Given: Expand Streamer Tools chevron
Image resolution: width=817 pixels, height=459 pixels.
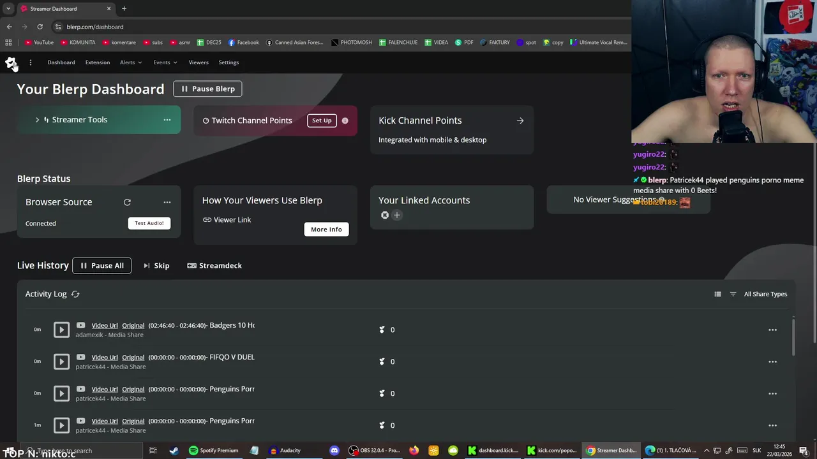Looking at the screenshot, I should pos(37,120).
